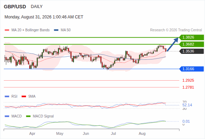Click the 9MA red legend swatch
This screenshot has width=205, height=139.
[x=24, y=97]
